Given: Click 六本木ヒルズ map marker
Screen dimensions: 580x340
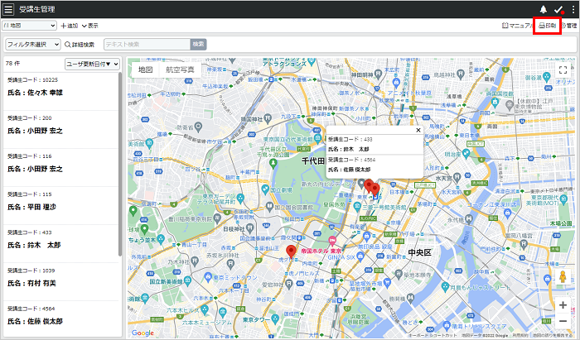Looking at the screenshot, I should [205, 309].
